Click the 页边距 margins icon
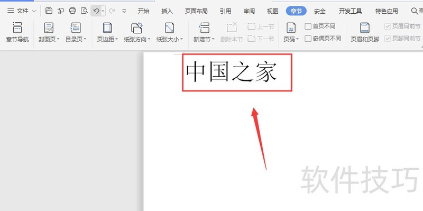Image resolution: width=423 pixels, height=211 pixels. [x=107, y=28]
